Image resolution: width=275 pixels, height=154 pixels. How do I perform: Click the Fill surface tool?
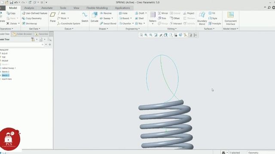(x=212, y=13)
